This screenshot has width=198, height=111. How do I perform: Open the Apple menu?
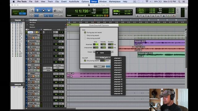pos(14,2)
